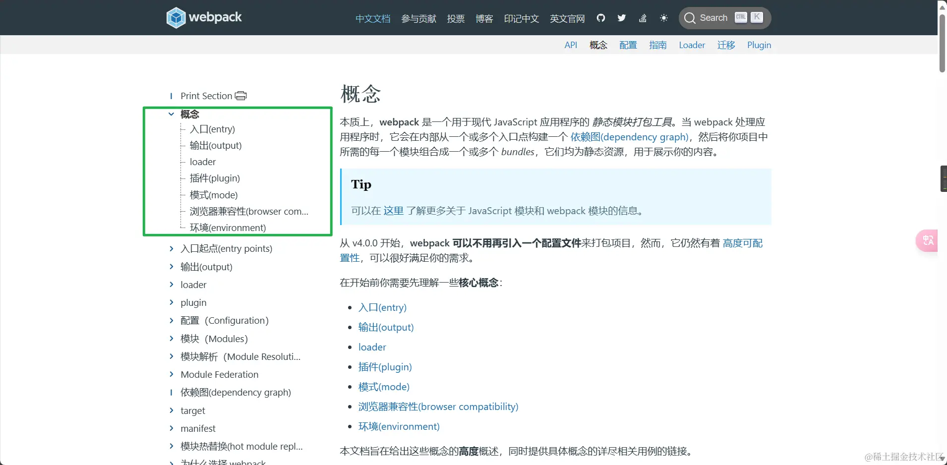Open the 入口(entry) bullet link

click(x=382, y=307)
